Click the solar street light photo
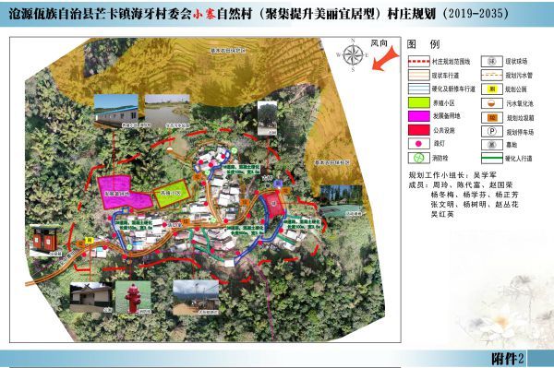The width and height of the screenshot is (554, 368). (x=196, y=297)
